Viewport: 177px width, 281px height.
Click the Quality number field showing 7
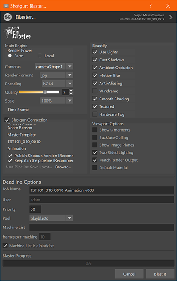[65, 92]
